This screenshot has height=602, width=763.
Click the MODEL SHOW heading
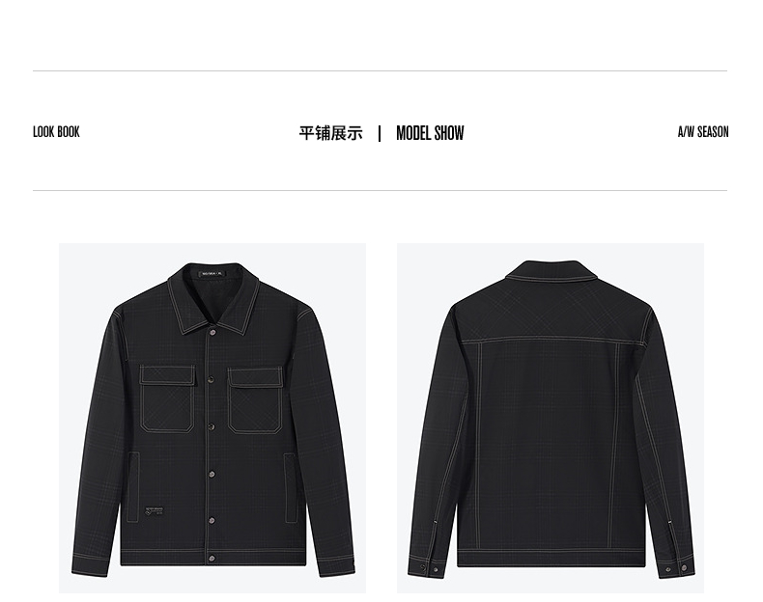coord(430,133)
